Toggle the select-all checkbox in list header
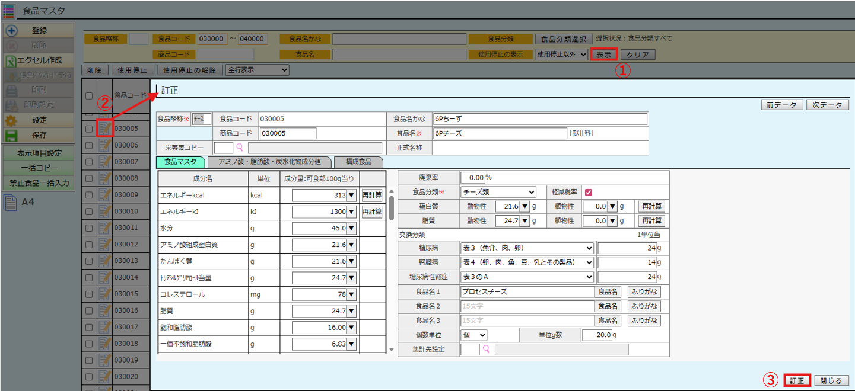The height and width of the screenshot is (391, 855). [88, 95]
